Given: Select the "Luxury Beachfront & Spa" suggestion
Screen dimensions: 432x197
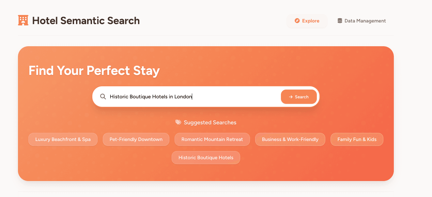Looking at the screenshot, I should (63, 139).
